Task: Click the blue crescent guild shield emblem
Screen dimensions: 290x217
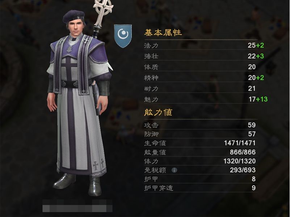Action: [x=123, y=36]
